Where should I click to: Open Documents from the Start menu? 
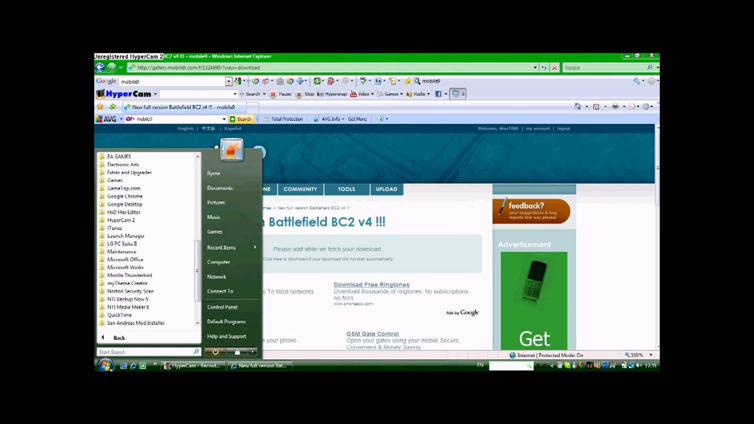coord(220,188)
